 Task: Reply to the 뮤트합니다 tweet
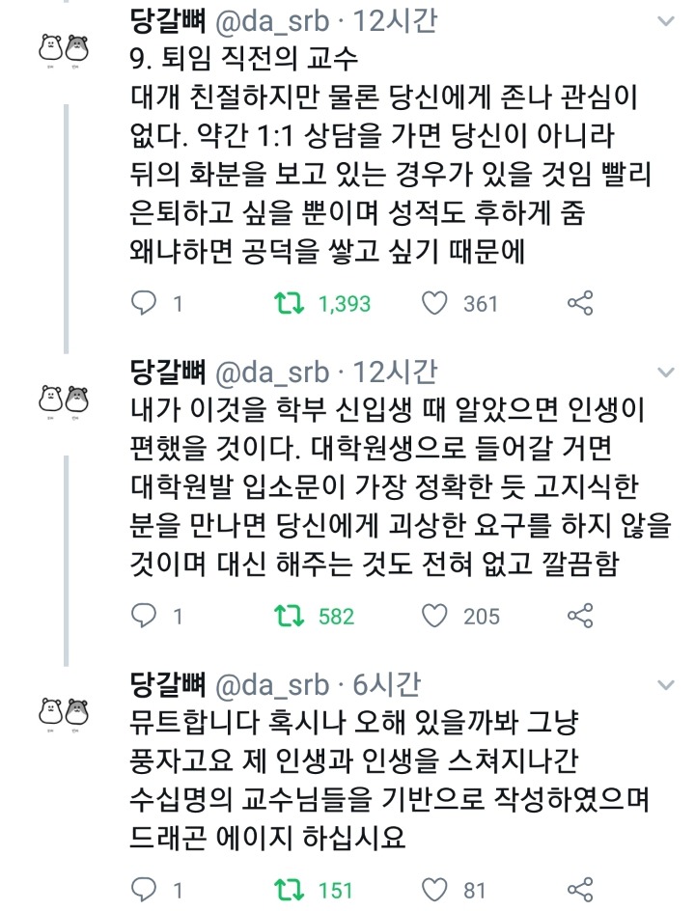tap(143, 889)
